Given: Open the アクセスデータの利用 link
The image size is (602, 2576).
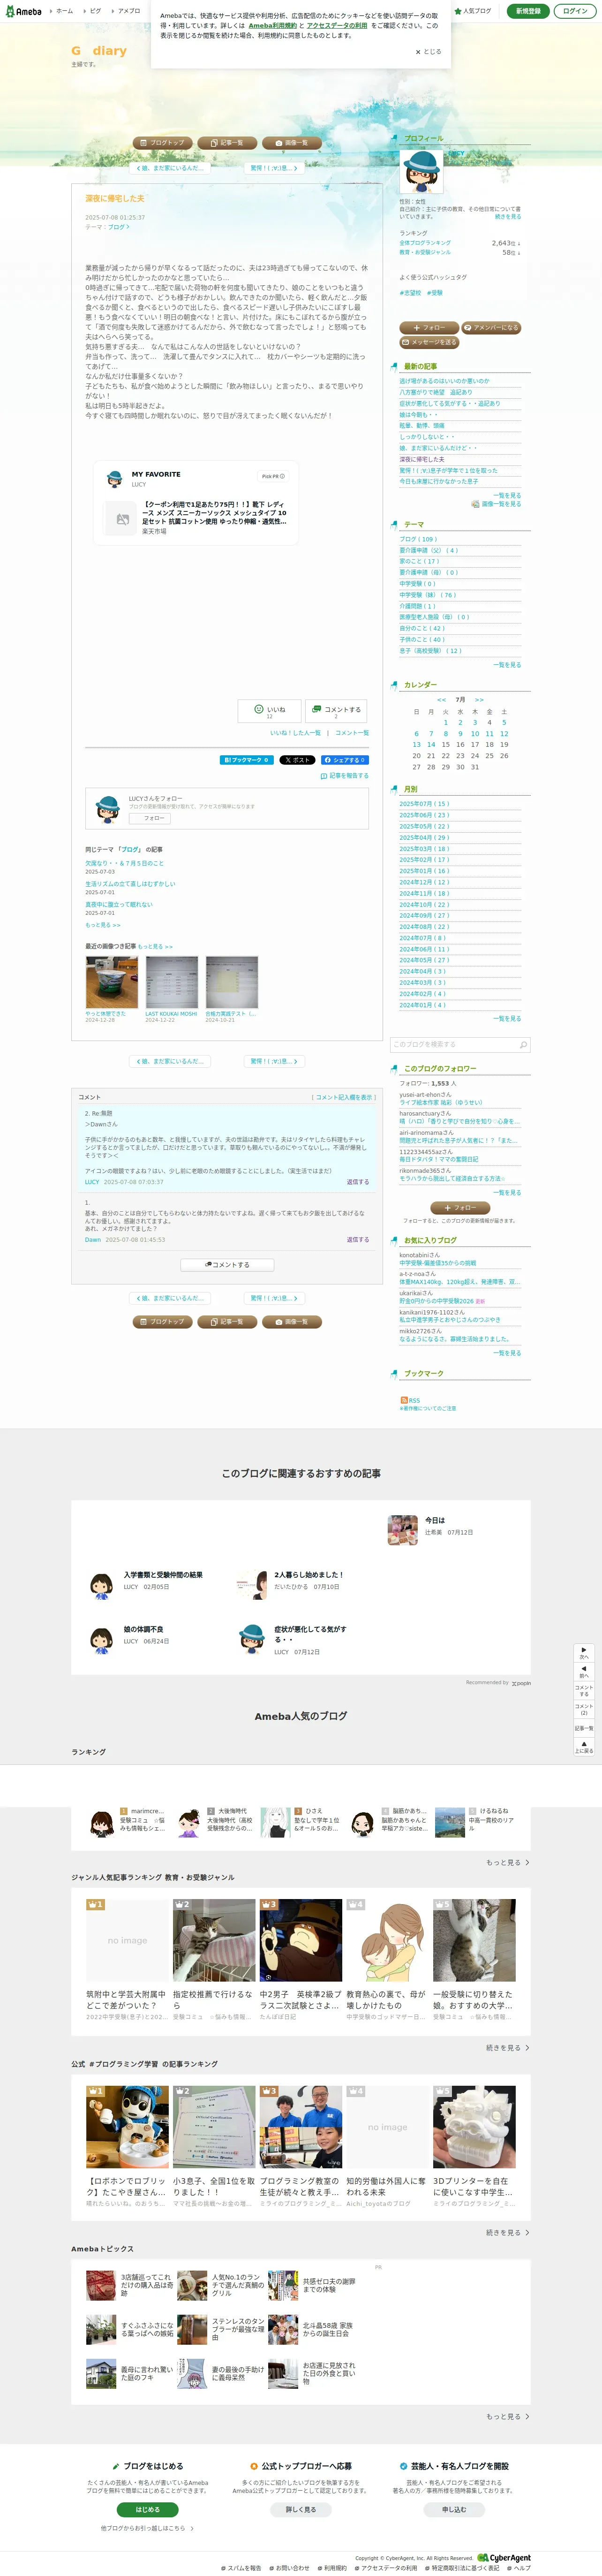Looking at the screenshot, I should [337, 25].
